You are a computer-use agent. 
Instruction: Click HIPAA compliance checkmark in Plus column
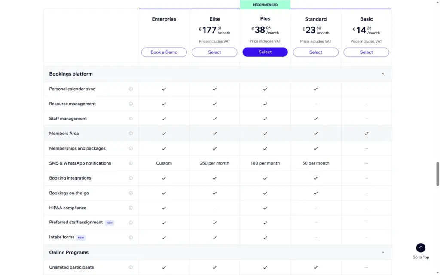pos(265,208)
